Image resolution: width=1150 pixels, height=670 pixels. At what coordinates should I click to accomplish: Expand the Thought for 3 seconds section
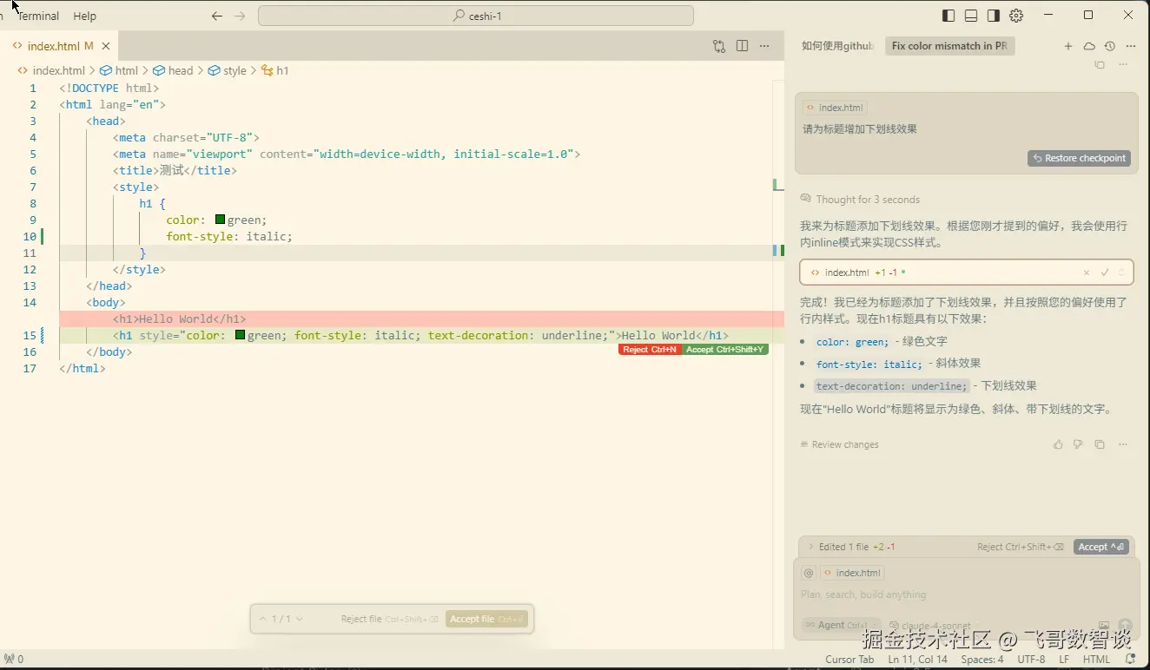point(860,200)
